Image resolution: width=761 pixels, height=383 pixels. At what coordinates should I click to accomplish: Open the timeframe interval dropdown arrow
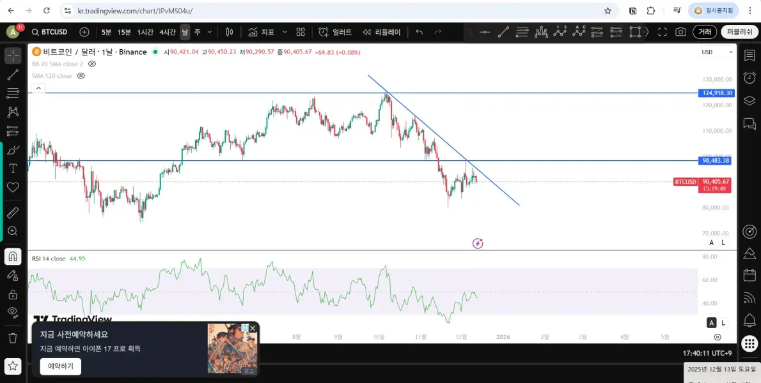(209, 32)
